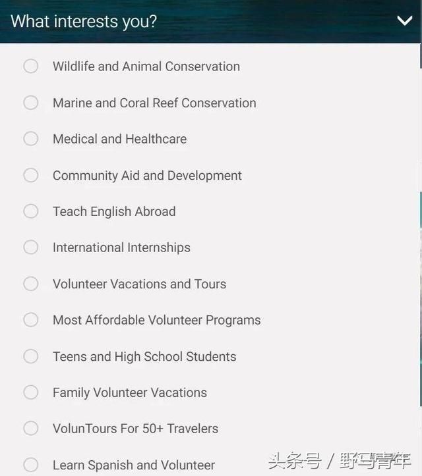Click Family Volunteer Vacations option label
The image size is (422, 476).
(x=130, y=393)
